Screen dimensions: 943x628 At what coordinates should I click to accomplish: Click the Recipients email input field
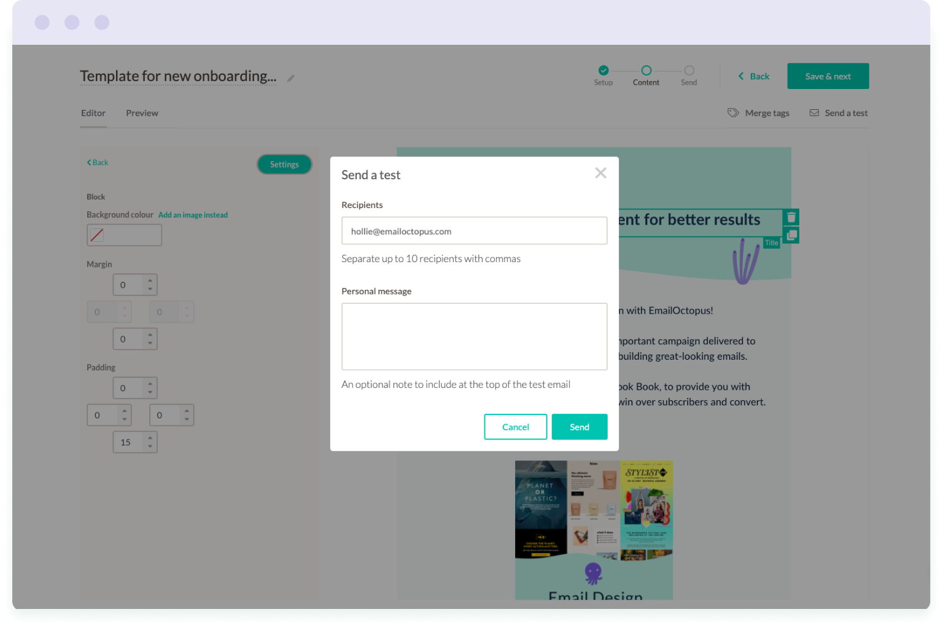(x=474, y=230)
